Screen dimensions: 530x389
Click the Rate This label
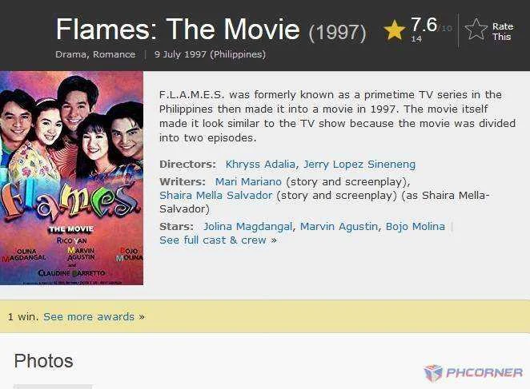point(503,31)
